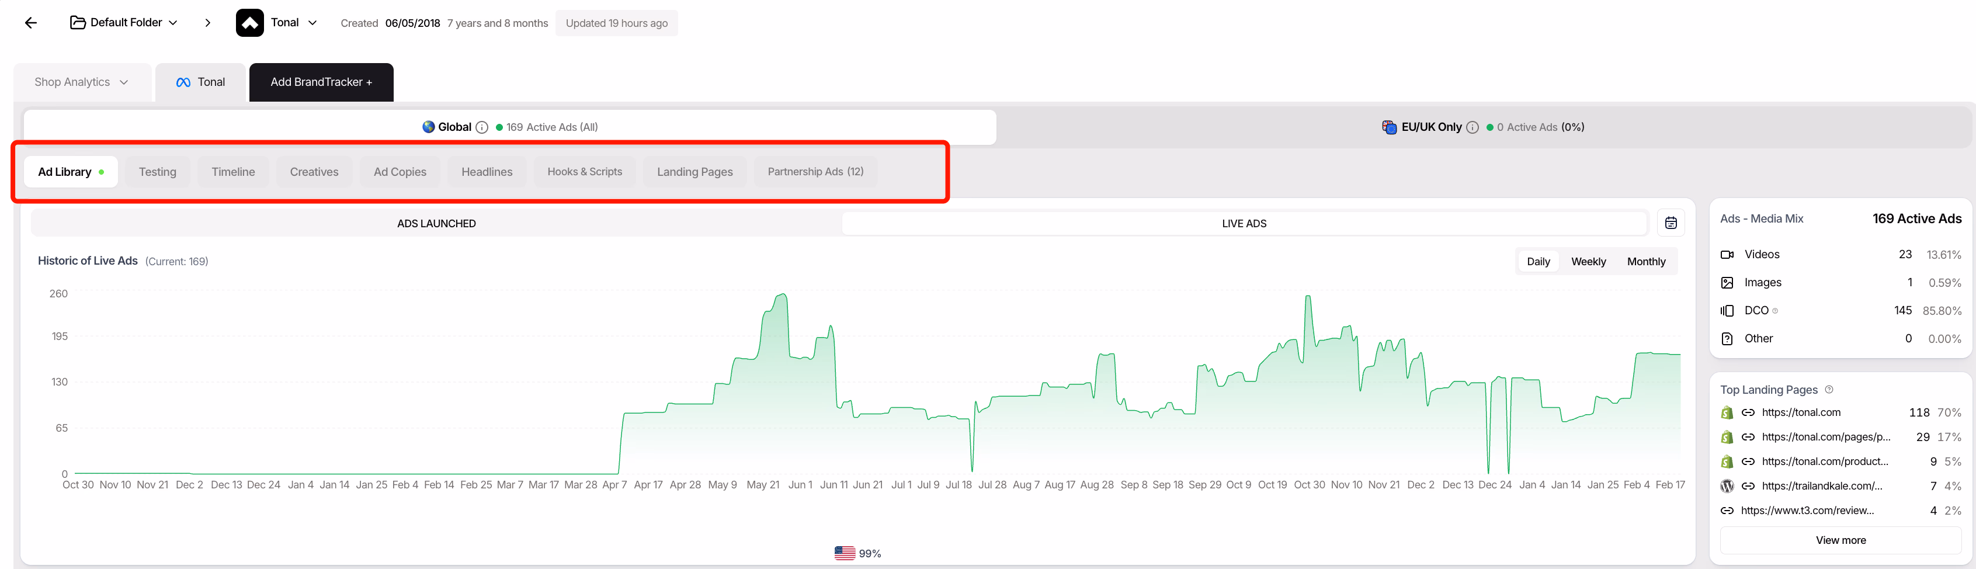Screen dimensions: 1976x569
Task: Open the Headlines tab
Action: click(487, 172)
